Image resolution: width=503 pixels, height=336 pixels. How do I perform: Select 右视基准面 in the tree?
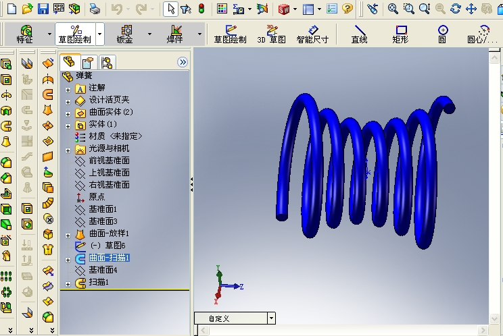109,185
